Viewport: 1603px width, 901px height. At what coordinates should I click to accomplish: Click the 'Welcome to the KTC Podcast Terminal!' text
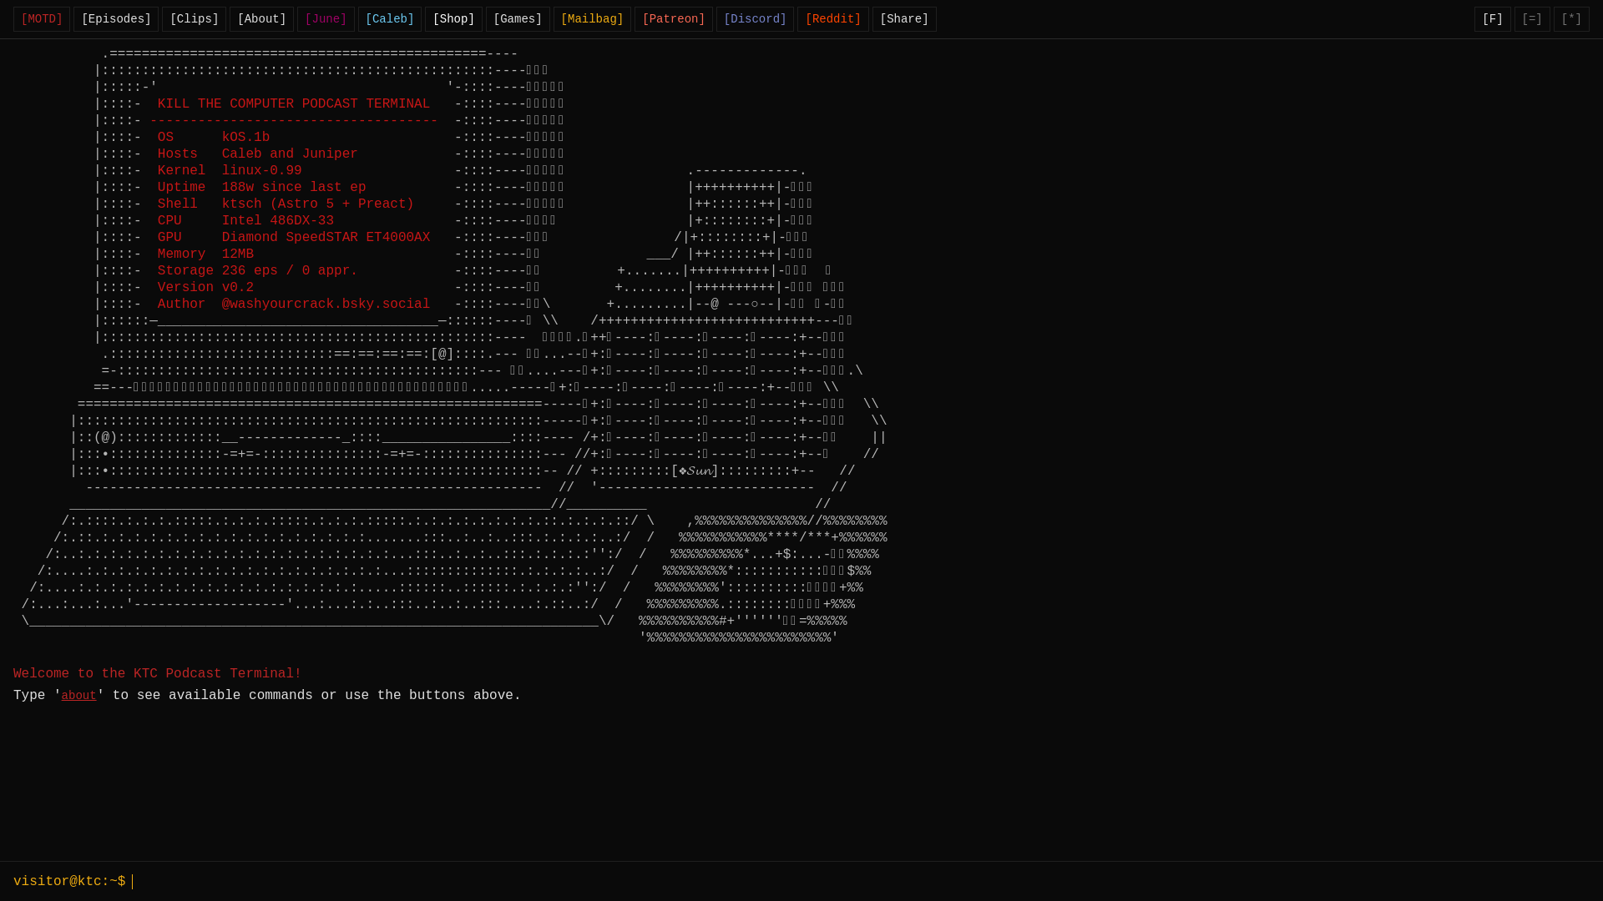point(157,674)
